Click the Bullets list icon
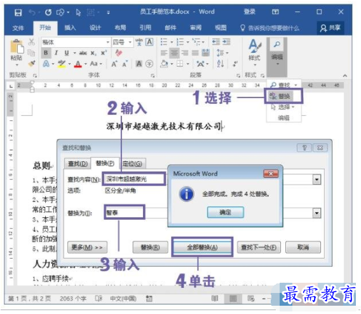 click(x=164, y=42)
